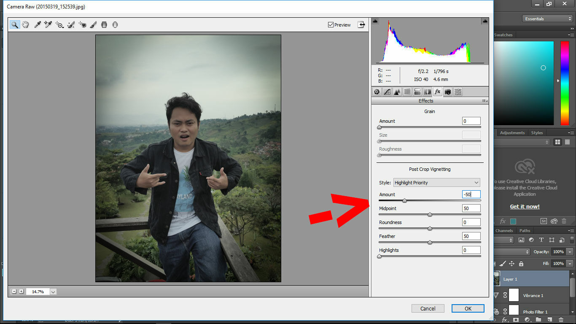Open the Tone Curve panel
This screenshot has height=324, width=576.
(x=387, y=92)
